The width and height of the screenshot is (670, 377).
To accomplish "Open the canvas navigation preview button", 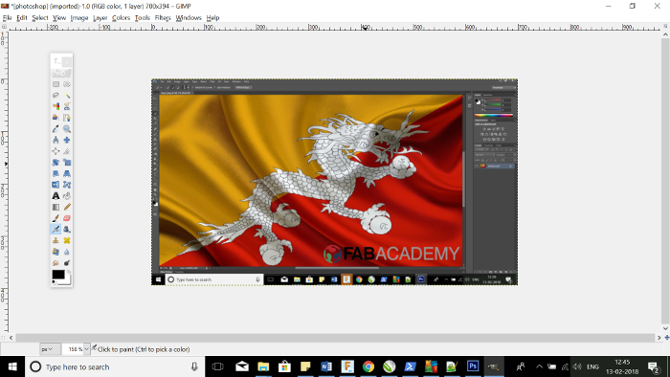I will [x=666, y=338].
